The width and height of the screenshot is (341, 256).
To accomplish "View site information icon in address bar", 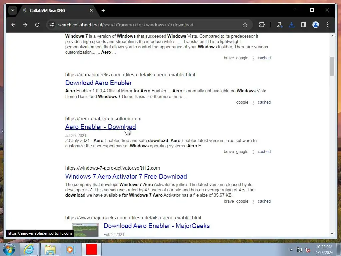I will click(52, 25).
